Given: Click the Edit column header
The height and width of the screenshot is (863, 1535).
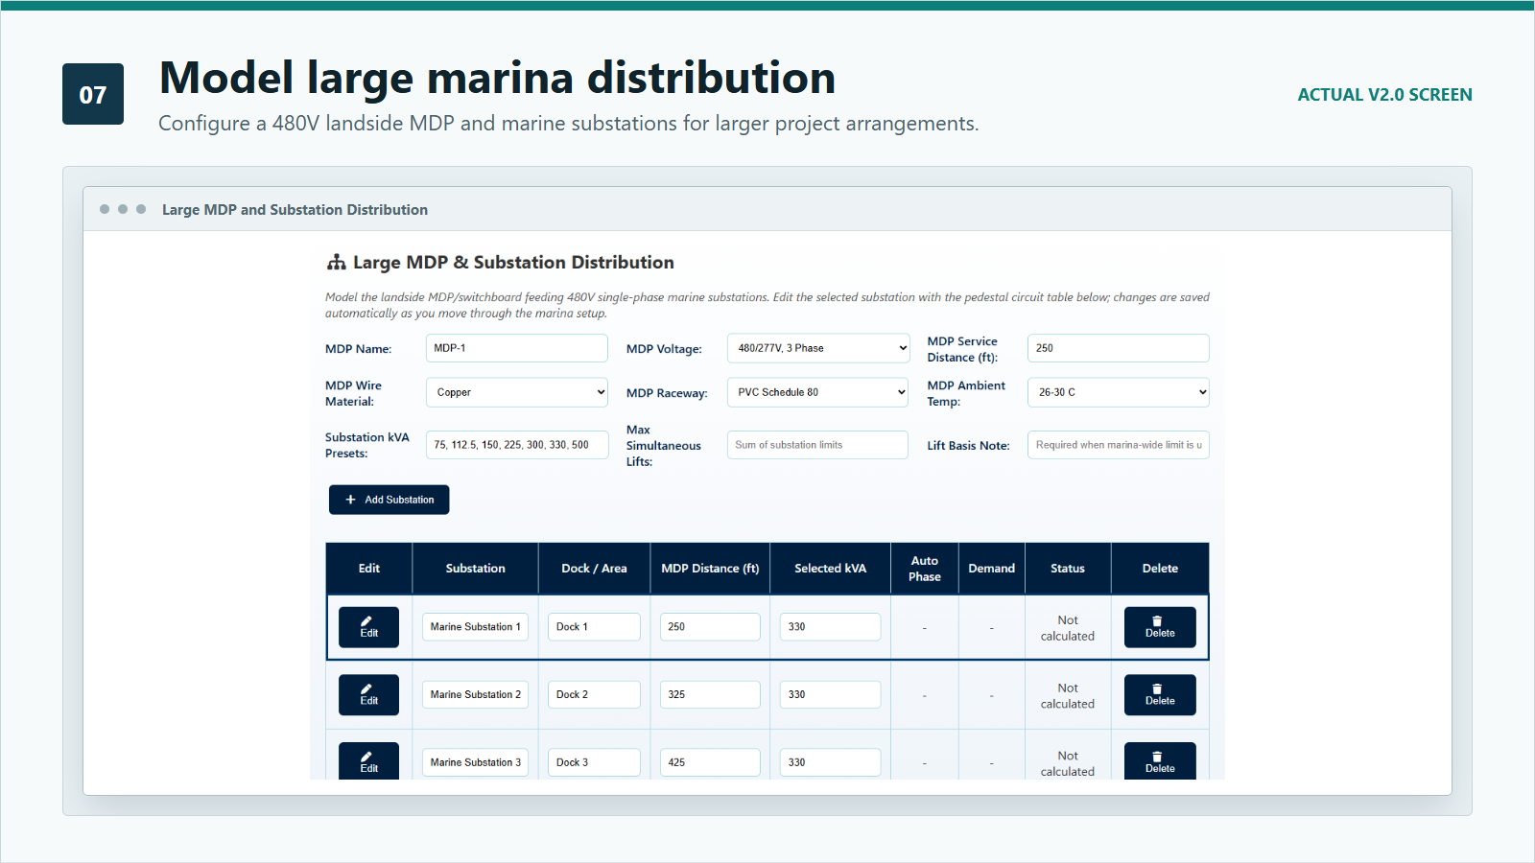Looking at the screenshot, I should pyautogui.click(x=369, y=569).
